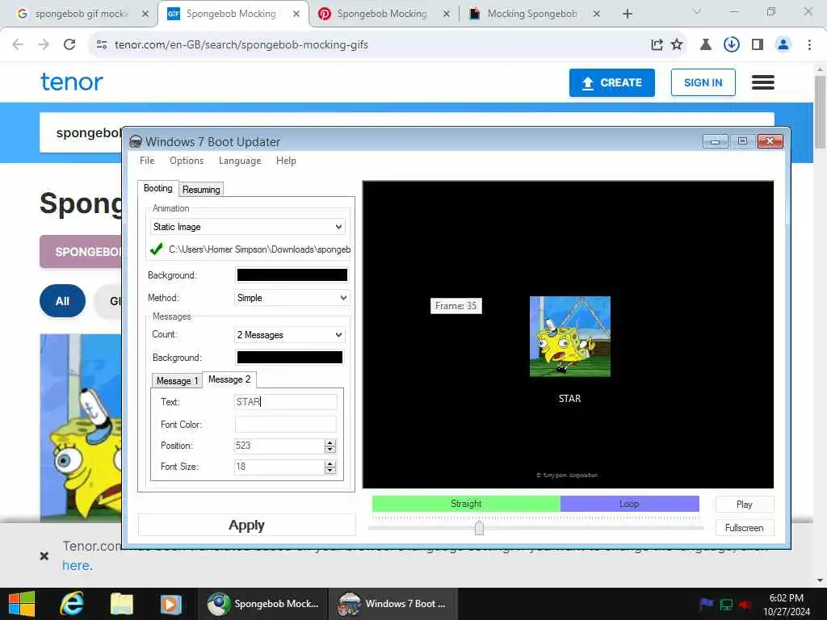Click the network icon in system tray

pos(726,604)
